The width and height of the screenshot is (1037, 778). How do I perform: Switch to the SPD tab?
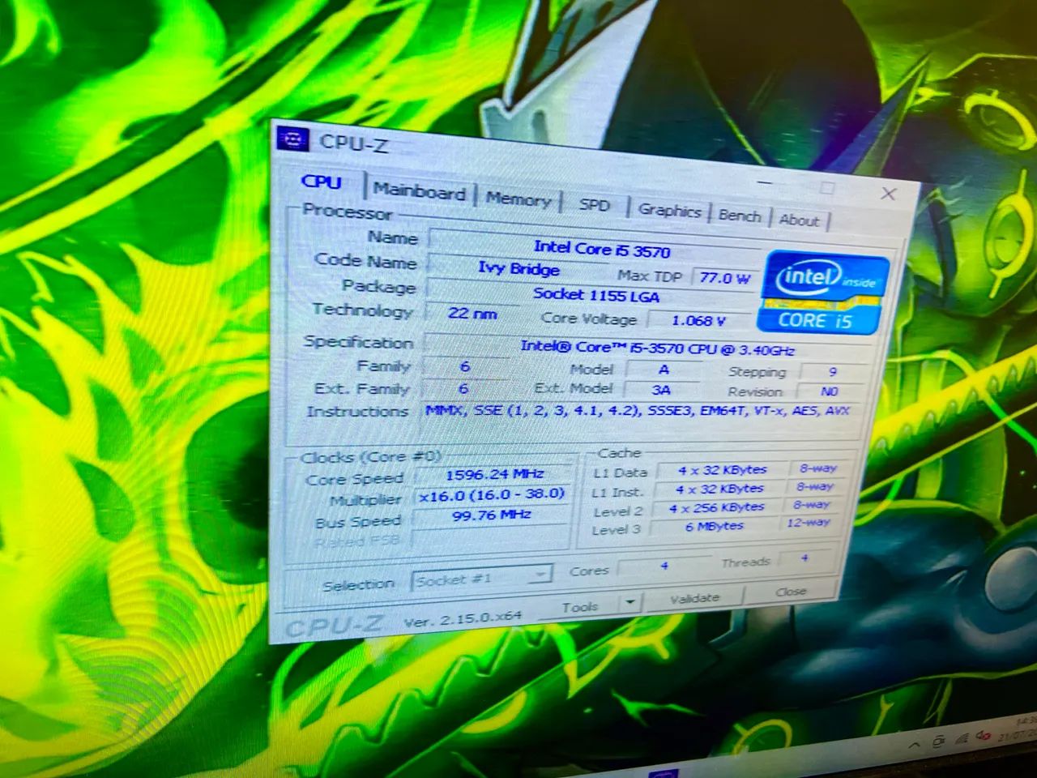(594, 205)
